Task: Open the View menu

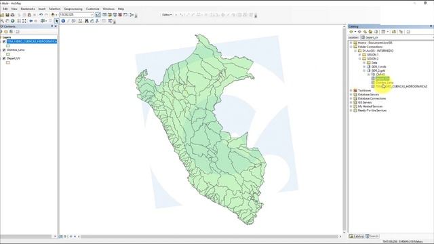Action: coord(14,9)
